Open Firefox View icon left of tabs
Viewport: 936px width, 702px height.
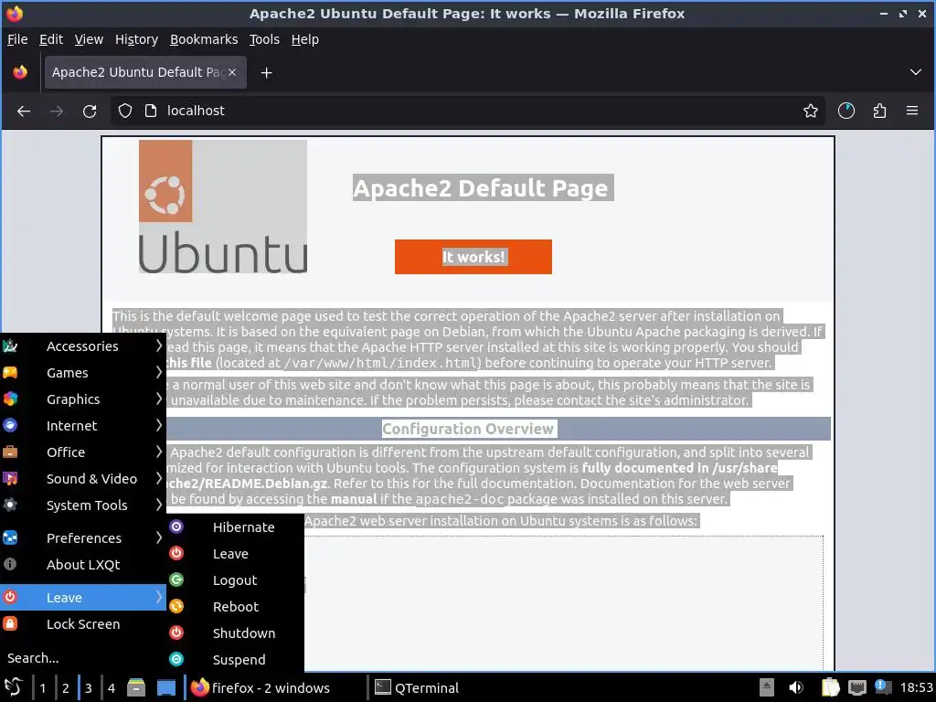(20, 72)
